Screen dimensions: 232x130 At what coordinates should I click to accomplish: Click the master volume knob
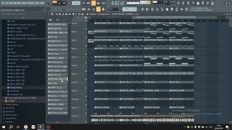click(x=48, y=3)
